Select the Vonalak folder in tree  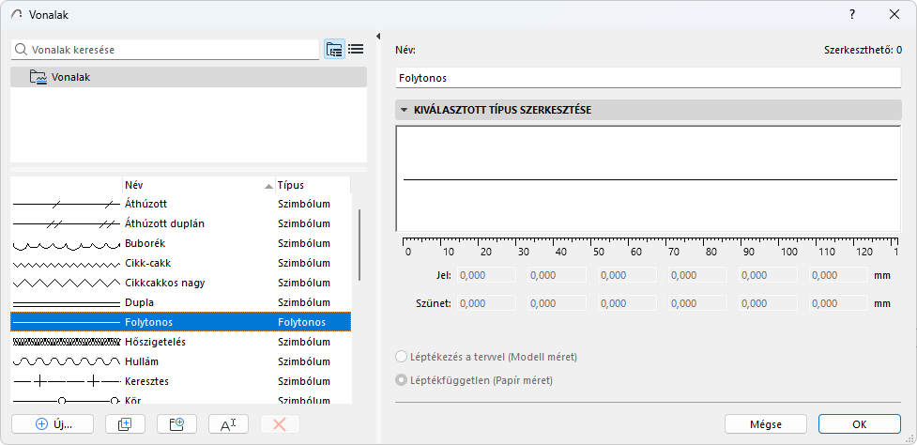pos(189,77)
